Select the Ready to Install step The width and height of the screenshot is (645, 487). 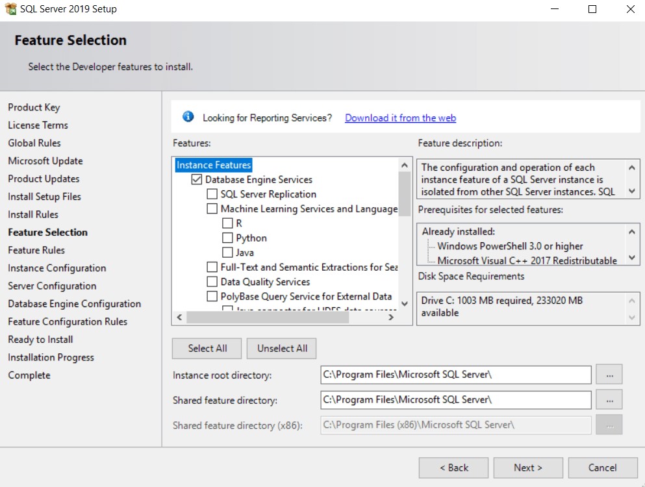click(x=40, y=340)
